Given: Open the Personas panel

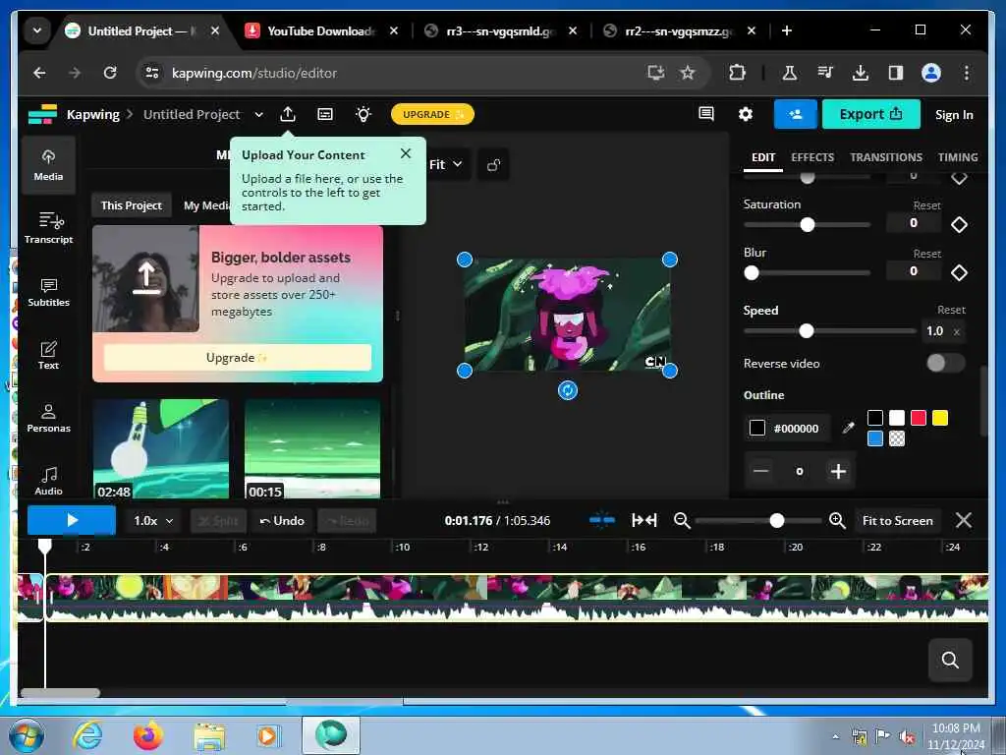Looking at the screenshot, I should pyautogui.click(x=48, y=417).
